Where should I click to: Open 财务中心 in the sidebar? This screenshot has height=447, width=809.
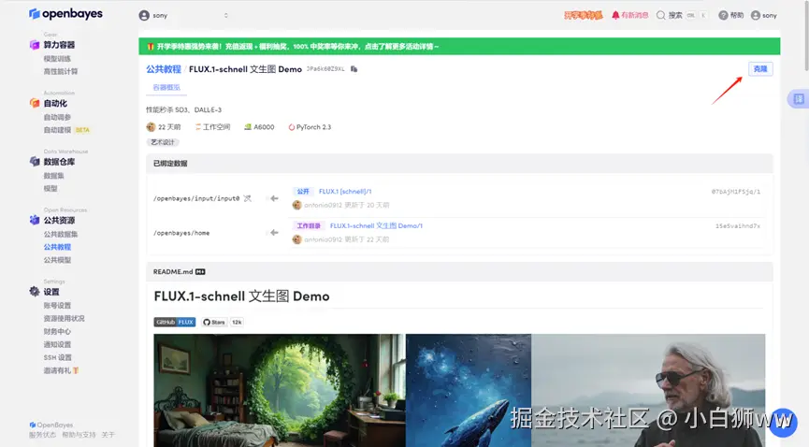(57, 331)
